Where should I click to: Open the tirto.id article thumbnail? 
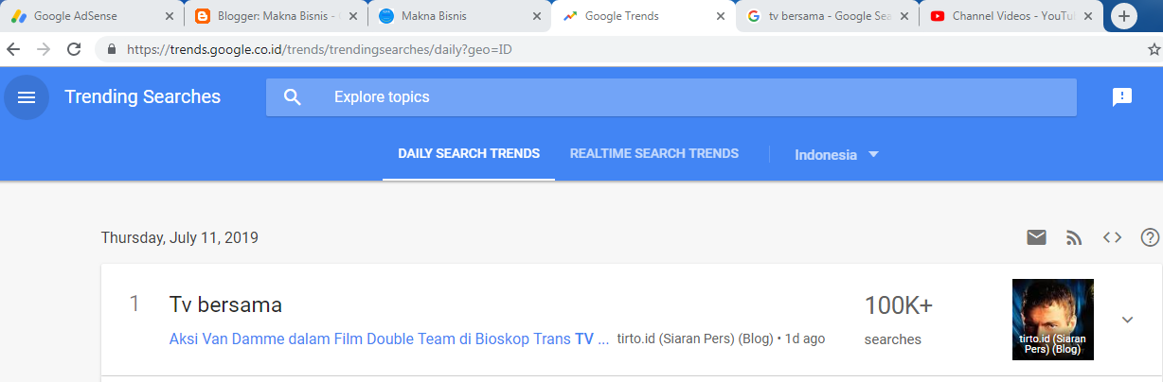coord(1052,320)
